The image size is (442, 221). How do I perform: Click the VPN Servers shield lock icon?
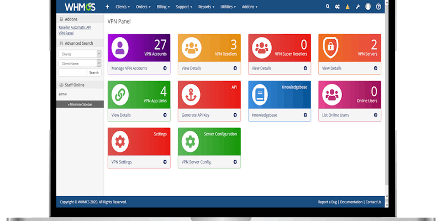click(331, 48)
